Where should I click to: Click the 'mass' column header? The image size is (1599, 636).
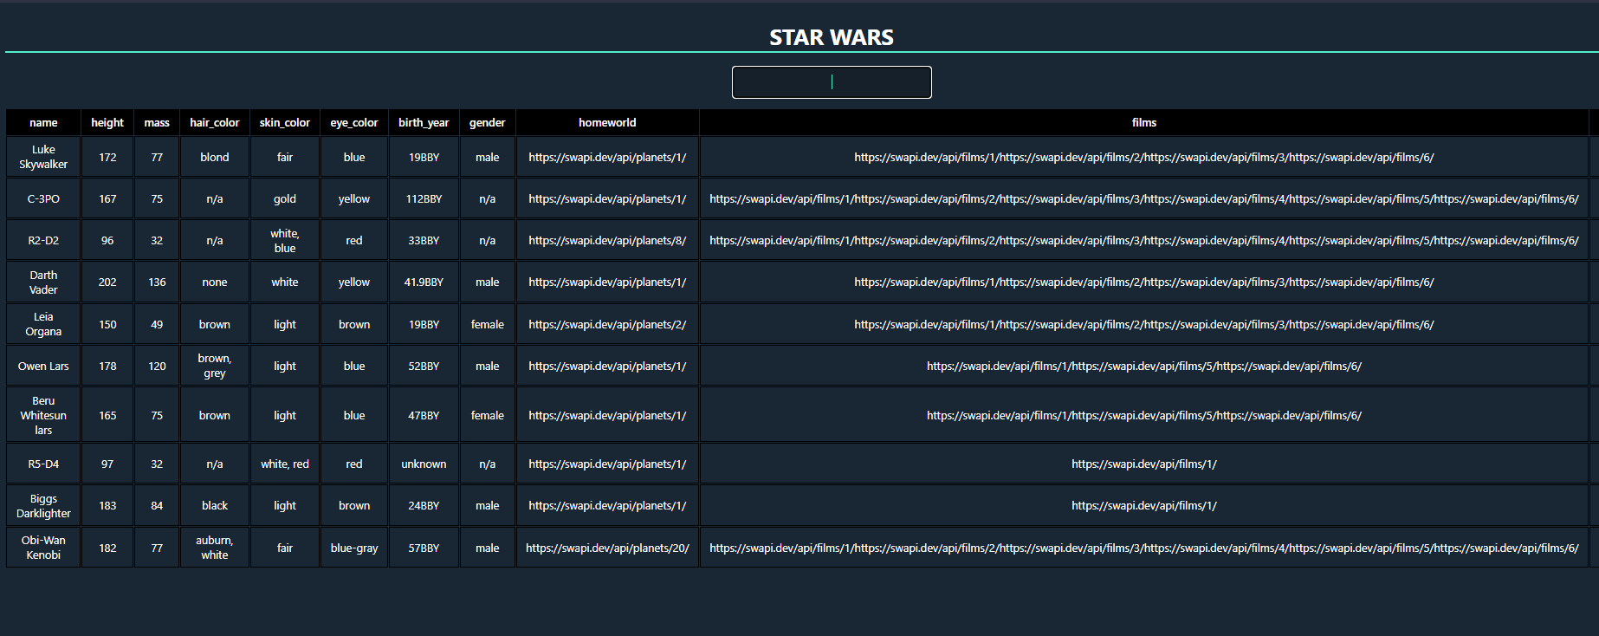click(x=157, y=122)
